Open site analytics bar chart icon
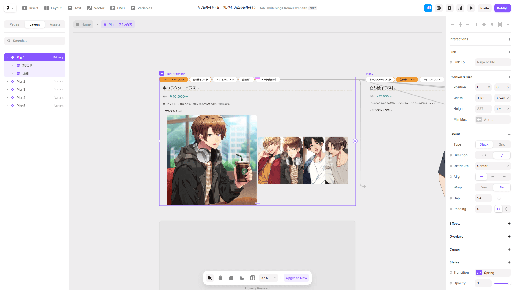Screen dimensions: 515x290 (x=460, y=8)
